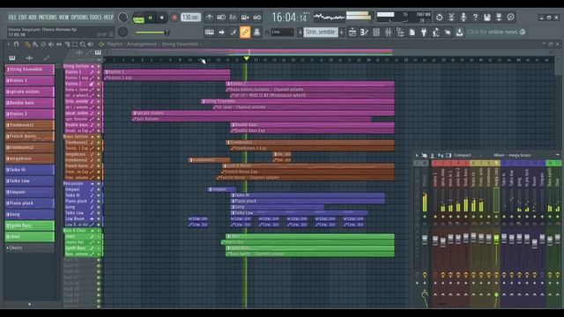This screenshot has width=564, height=317.
Task: Click the 130 tempo field
Action: (190, 18)
